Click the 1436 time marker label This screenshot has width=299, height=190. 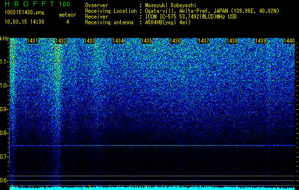pos(175,41)
